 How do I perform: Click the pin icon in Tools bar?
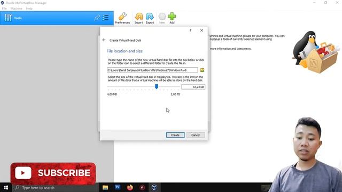point(97,18)
